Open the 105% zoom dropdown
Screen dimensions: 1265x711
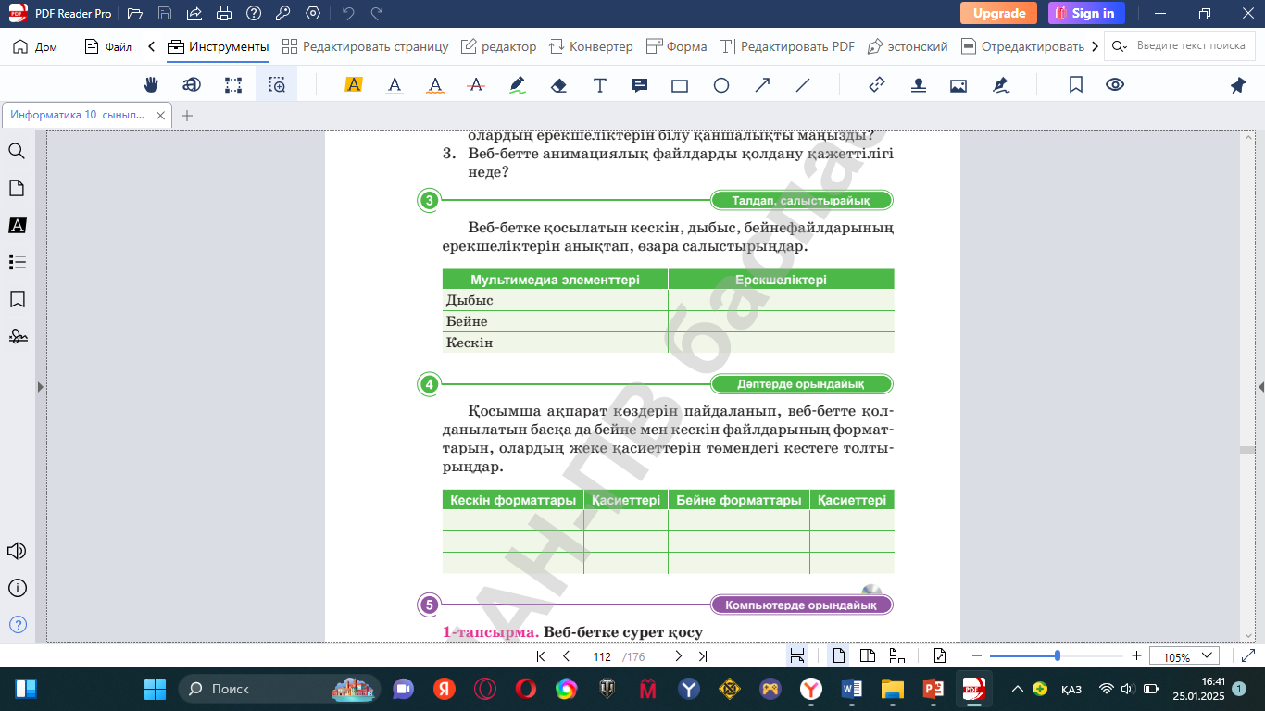1184,656
